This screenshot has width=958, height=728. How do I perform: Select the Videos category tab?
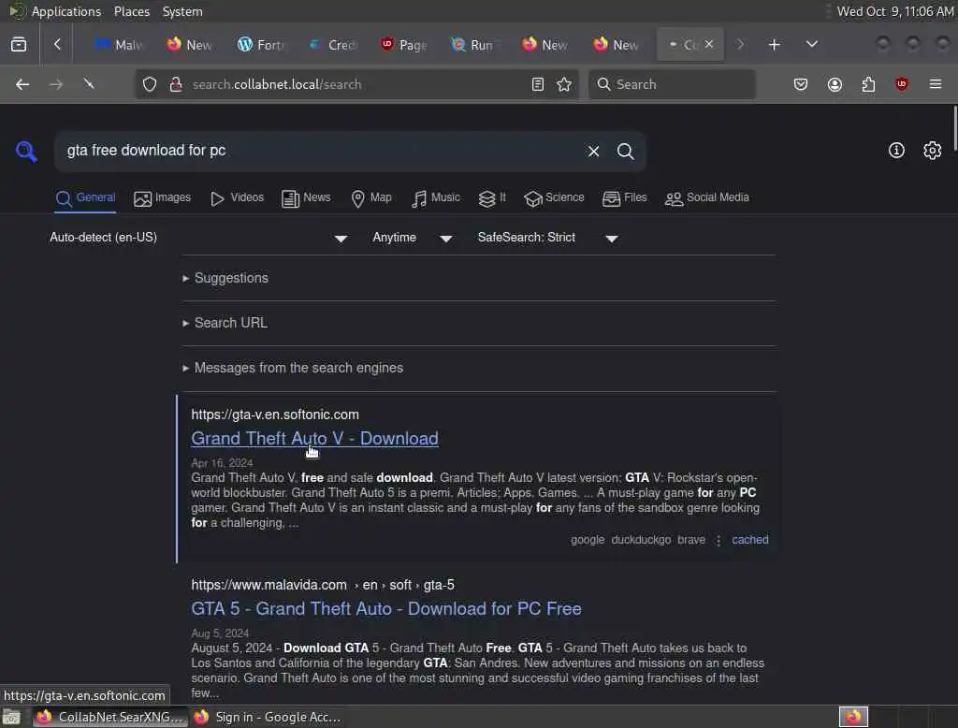(x=237, y=198)
